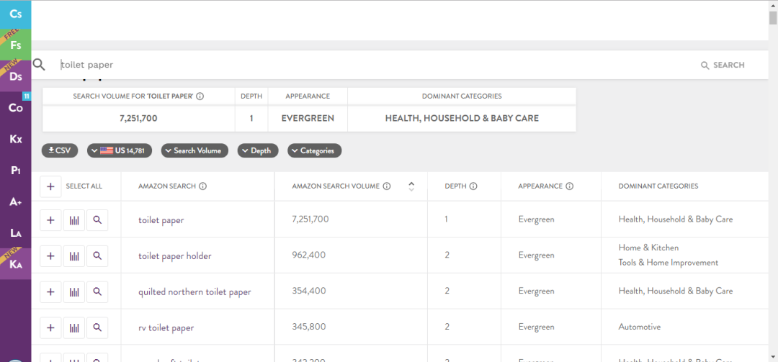This screenshot has height=362, width=778.
Task: Open the Kx sidebar tool
Action: 15,138
